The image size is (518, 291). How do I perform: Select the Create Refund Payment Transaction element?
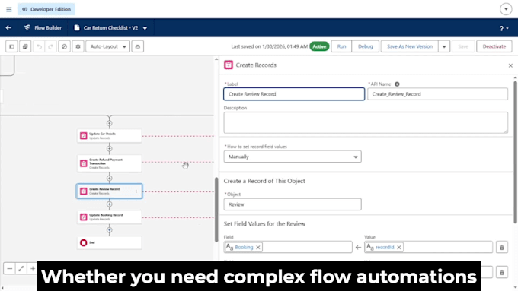pos(110,163)
